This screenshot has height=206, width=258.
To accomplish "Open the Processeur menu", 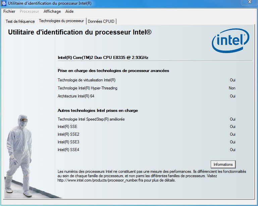I will (x=29, y=11).
